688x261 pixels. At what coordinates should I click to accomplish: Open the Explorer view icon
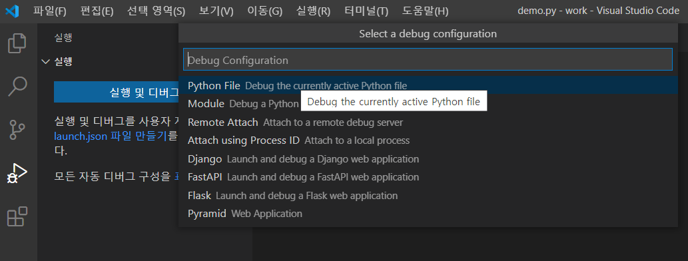(17, 43)
